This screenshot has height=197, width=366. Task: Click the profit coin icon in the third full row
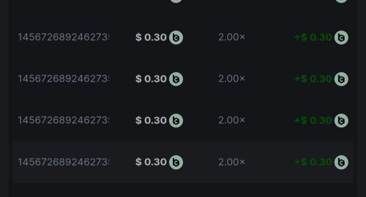341,120
